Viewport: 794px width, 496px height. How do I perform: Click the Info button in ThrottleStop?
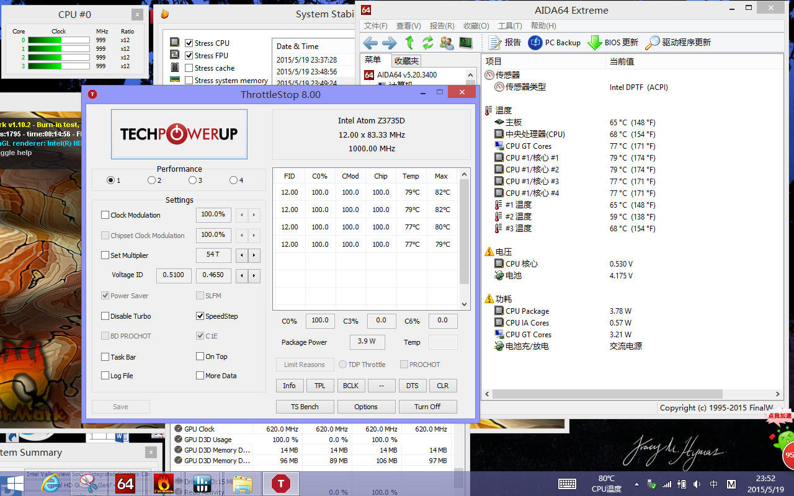click(x=289, y=386)
